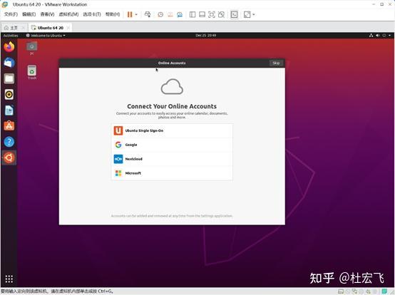This screenshot has width=395, height=295.
Task: Open the console view terminal icon
Action: click(234, 14)
